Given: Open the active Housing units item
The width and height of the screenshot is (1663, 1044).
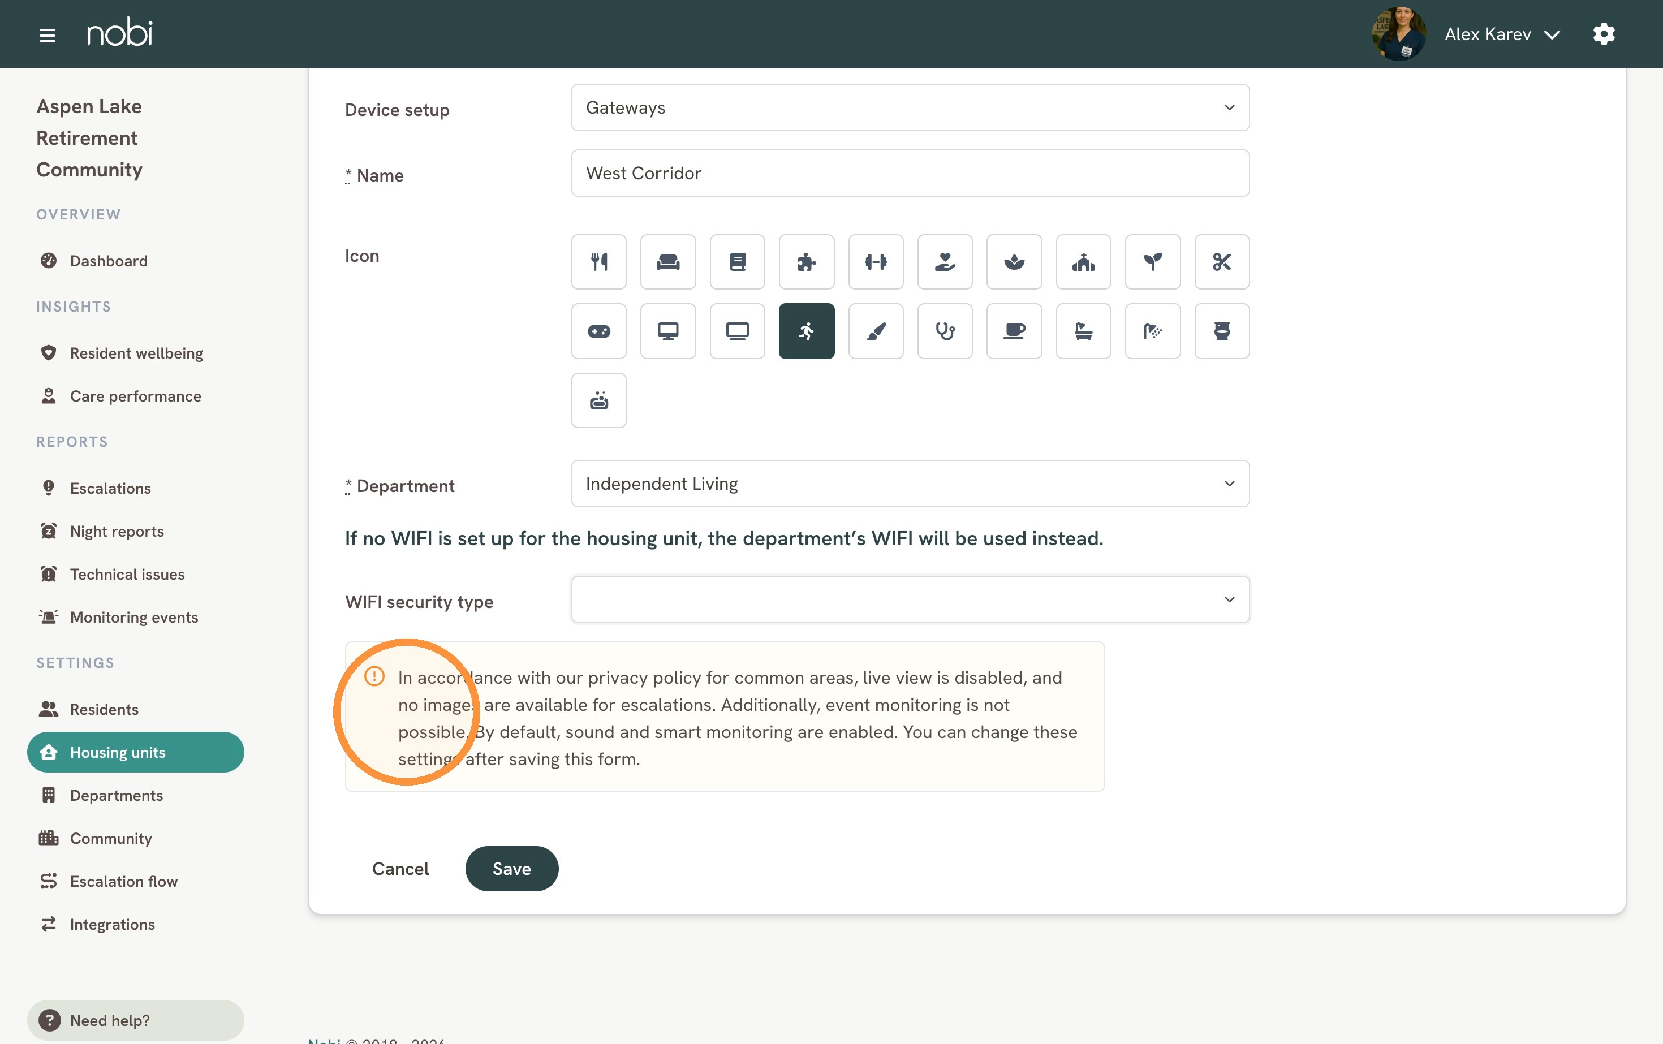Looking at the screenshot, I should pyautogui.click(x=135, y=752).
